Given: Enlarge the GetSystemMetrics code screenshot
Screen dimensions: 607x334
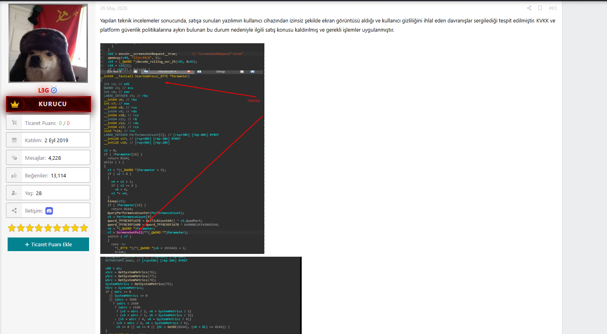Looking at the screenshot, I should pyautogui.click(x=201, y=295).
